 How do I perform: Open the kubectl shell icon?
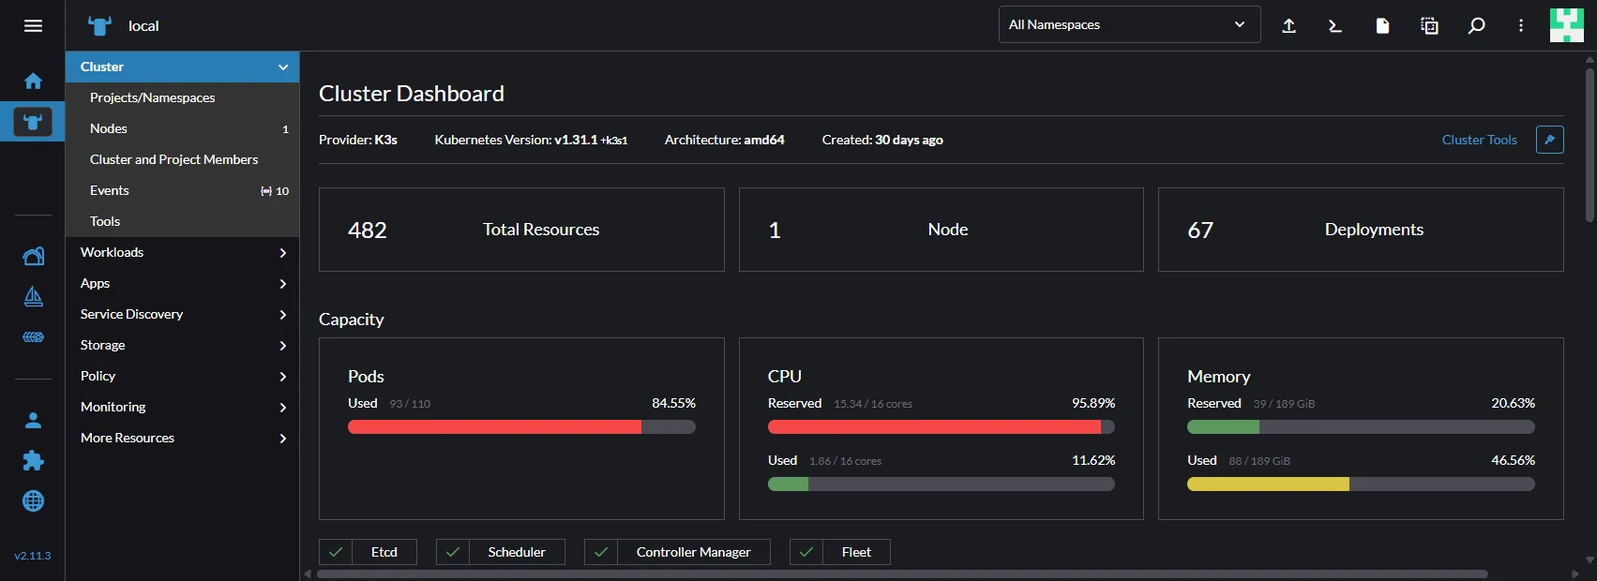[1335, 25]
